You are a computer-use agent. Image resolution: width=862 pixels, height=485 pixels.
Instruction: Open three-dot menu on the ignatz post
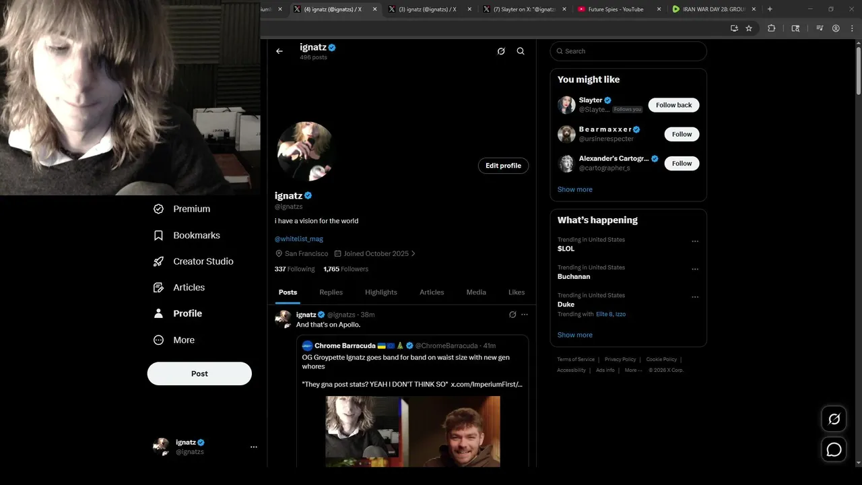tap(525, 315)
